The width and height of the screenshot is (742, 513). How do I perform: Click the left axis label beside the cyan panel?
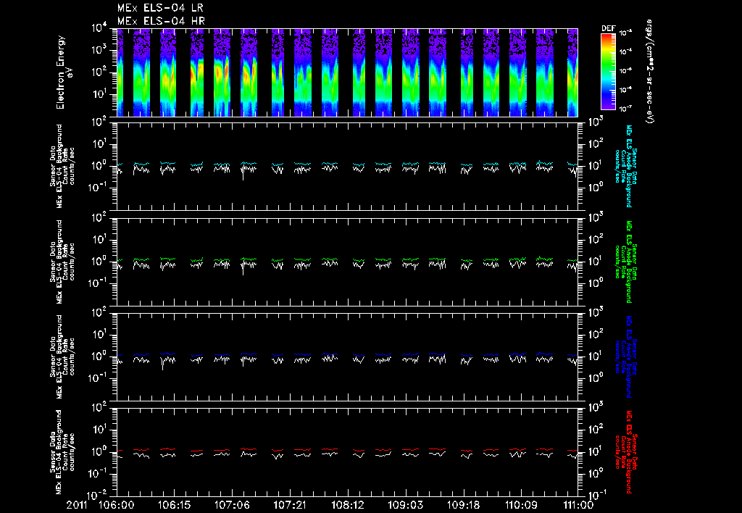(x=62, y=167)
